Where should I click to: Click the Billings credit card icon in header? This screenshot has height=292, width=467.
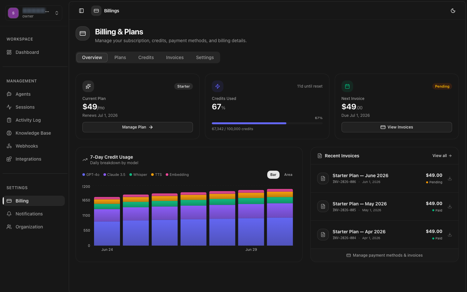pos(96,11)
